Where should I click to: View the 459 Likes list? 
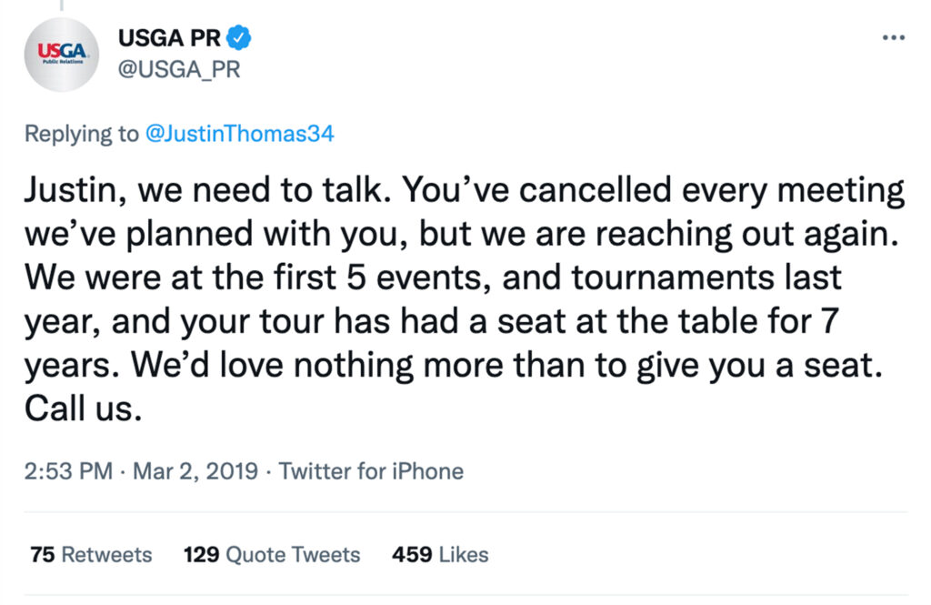point(440,554)
